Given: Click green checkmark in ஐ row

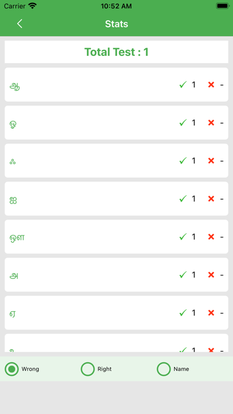Looking at the screenshot, I should point(183,199).
